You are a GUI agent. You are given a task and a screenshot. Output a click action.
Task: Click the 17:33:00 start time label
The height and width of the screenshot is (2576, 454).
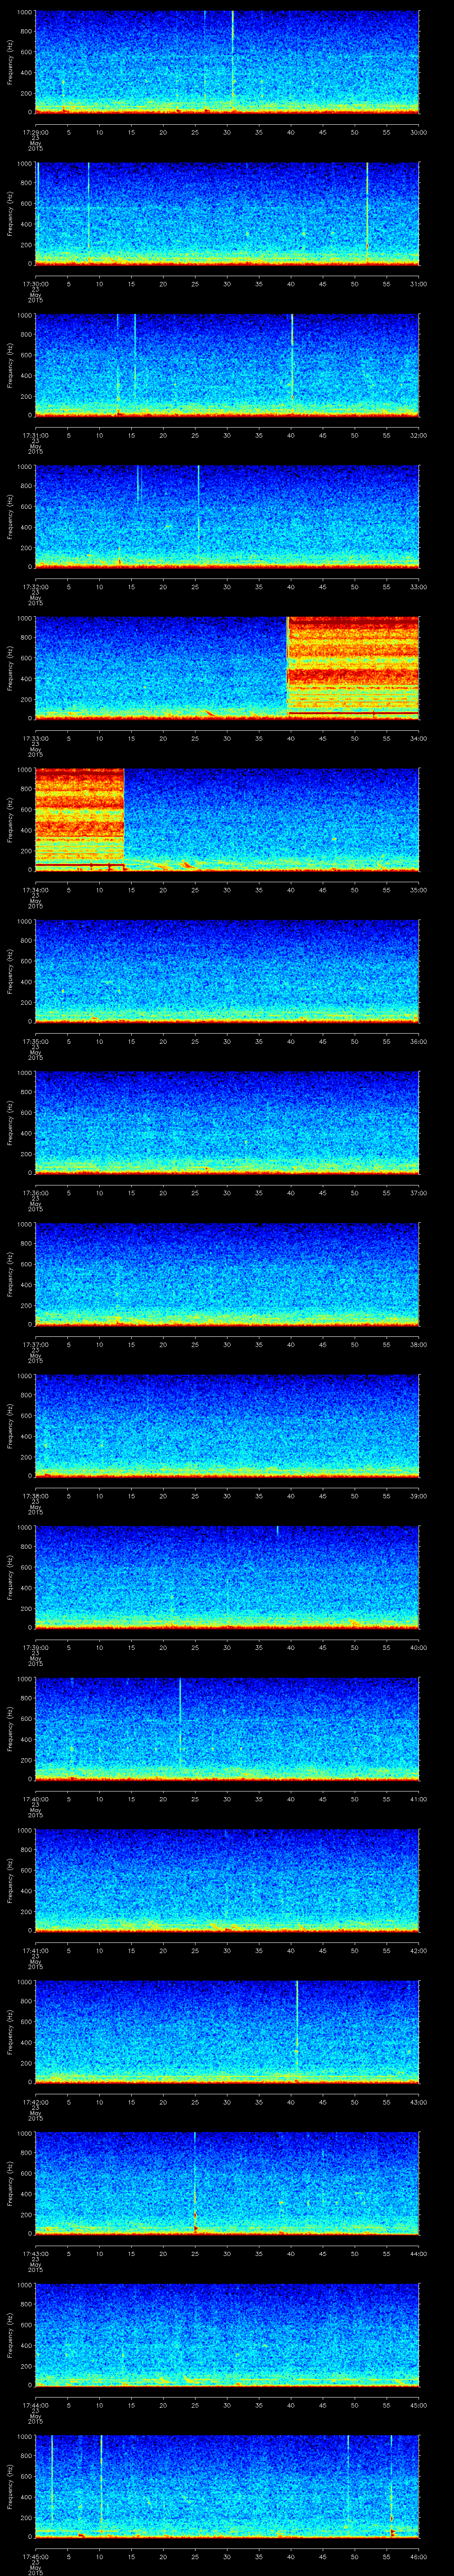(35, 738)
